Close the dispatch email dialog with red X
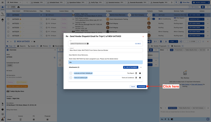211x122 pixels. (x=143, y=36)
